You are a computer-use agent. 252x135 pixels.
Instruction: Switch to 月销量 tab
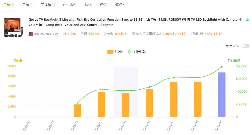coord(9,5)
